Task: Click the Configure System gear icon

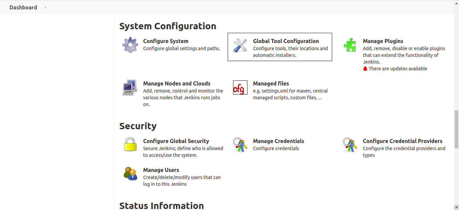Action: click(x=130, y=45)
